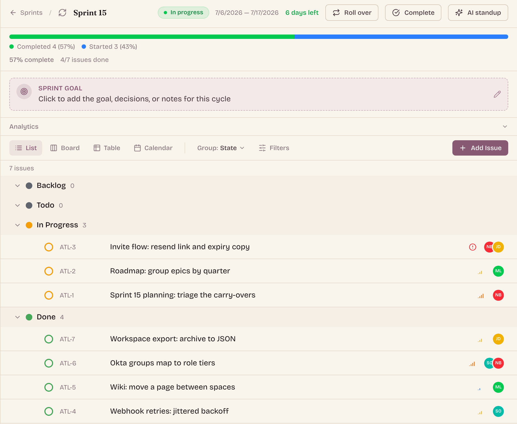Collapse the Done group chevron

coord(18,317)
